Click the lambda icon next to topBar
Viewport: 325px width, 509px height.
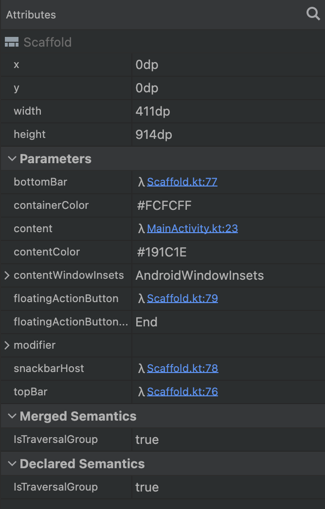point(142,391)
